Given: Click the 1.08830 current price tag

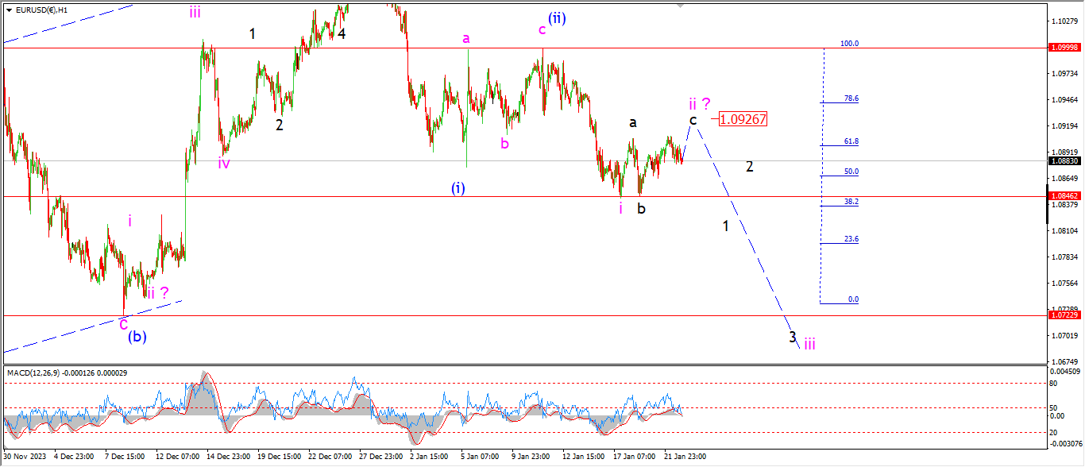Looking at the screenshot, I should (1064, 160).
